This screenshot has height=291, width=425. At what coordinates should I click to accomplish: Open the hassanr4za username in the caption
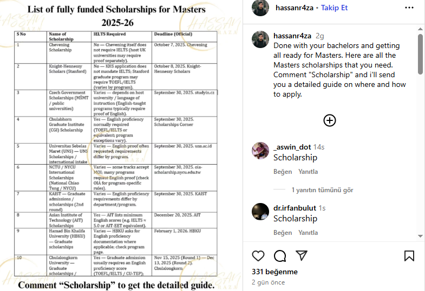pos(293,35)
